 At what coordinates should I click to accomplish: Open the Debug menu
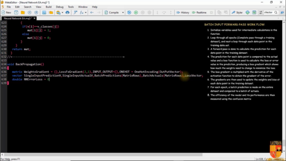coord(59,7)
